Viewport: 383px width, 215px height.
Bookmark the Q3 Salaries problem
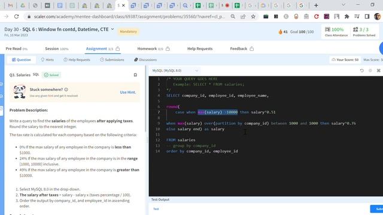pyautogui.click(x=135, y=75)
